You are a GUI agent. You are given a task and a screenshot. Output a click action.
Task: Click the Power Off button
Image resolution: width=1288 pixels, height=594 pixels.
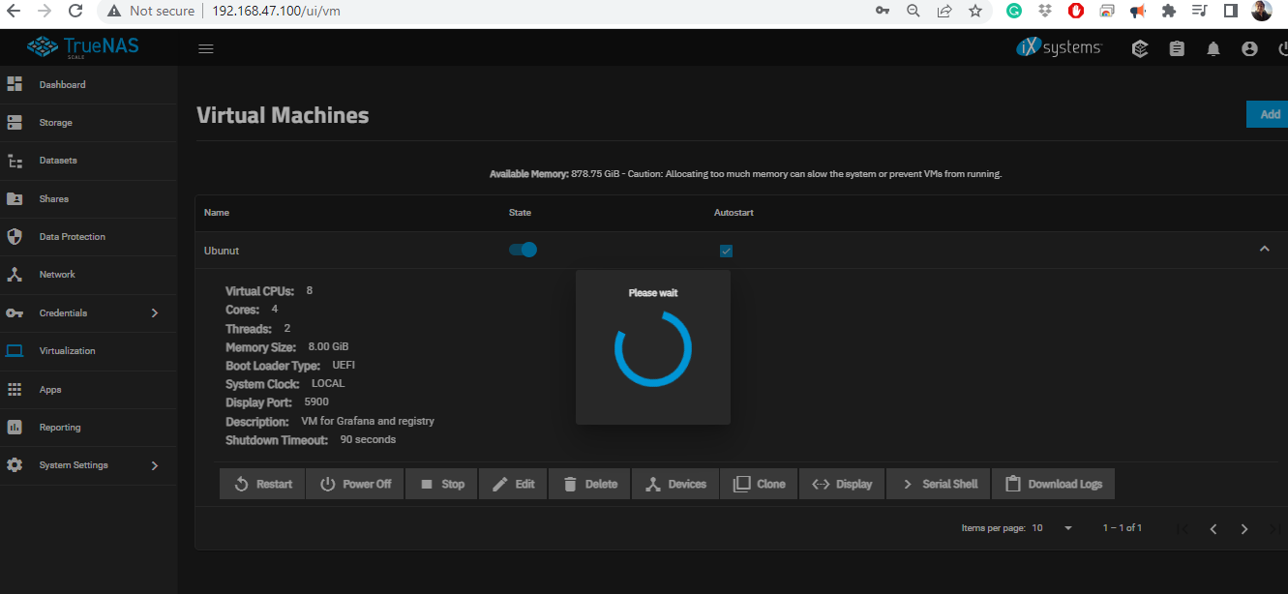(x=355, y=484)
